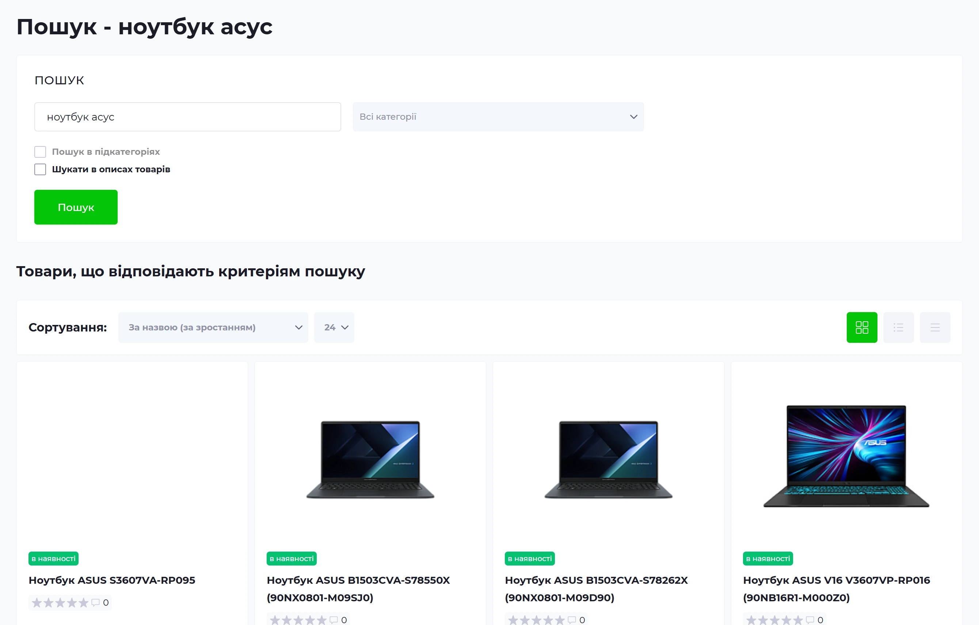
Task: Click the green 'Пошук' button
Action: coord(76,207)
